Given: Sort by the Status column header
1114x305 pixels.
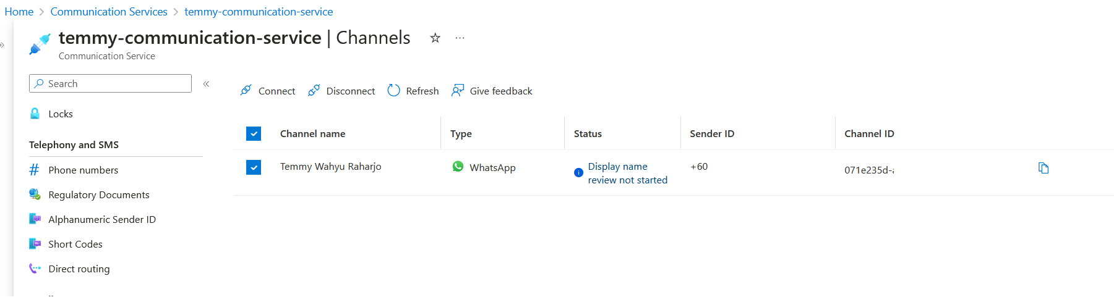Looking at the screenshot, I should click(x=588, y=133).
